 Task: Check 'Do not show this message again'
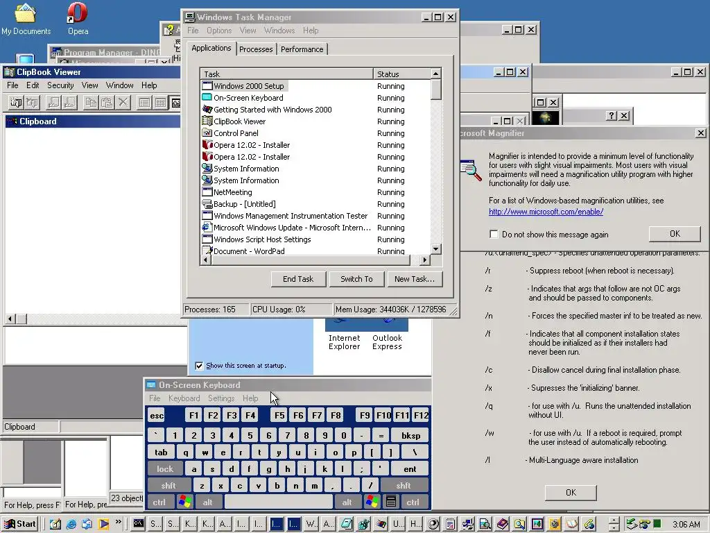494,235
